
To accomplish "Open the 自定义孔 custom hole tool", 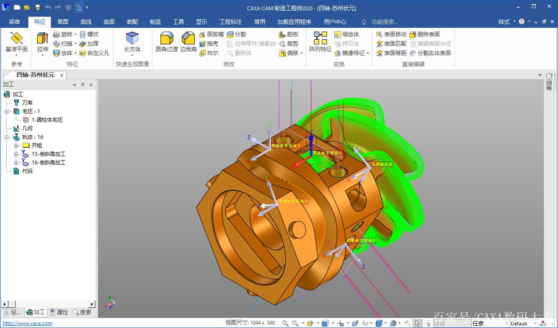I will click(x=95, y=53).
